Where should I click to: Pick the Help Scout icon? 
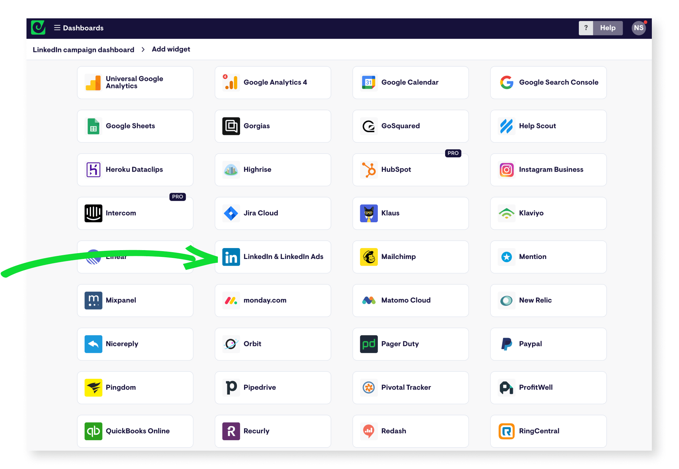[507, 126]
